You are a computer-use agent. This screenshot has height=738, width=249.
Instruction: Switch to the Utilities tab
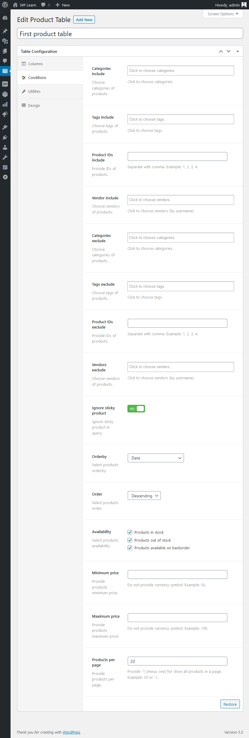[50, 91]
